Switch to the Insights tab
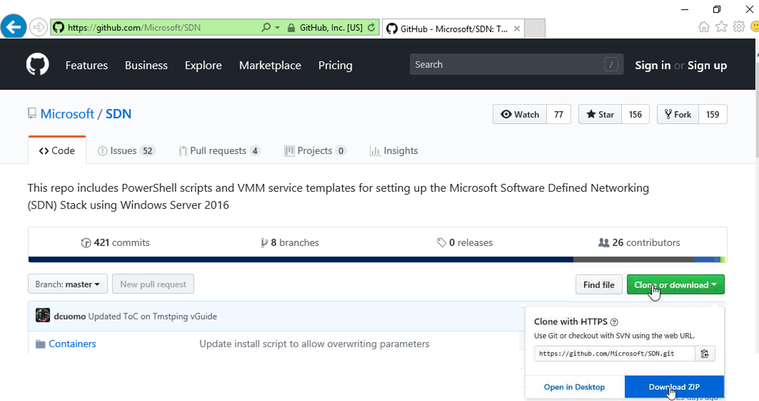 point(393,151)
